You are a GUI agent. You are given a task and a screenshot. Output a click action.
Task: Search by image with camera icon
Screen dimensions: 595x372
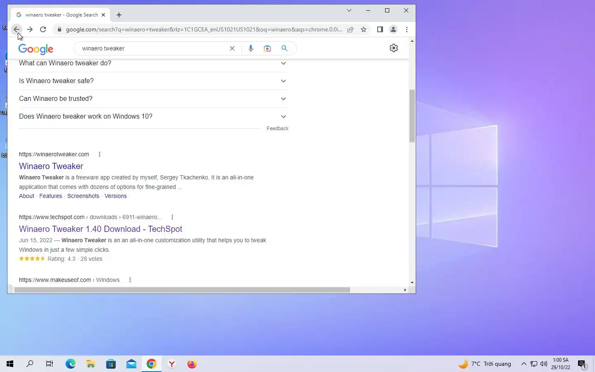click(267, 48)
